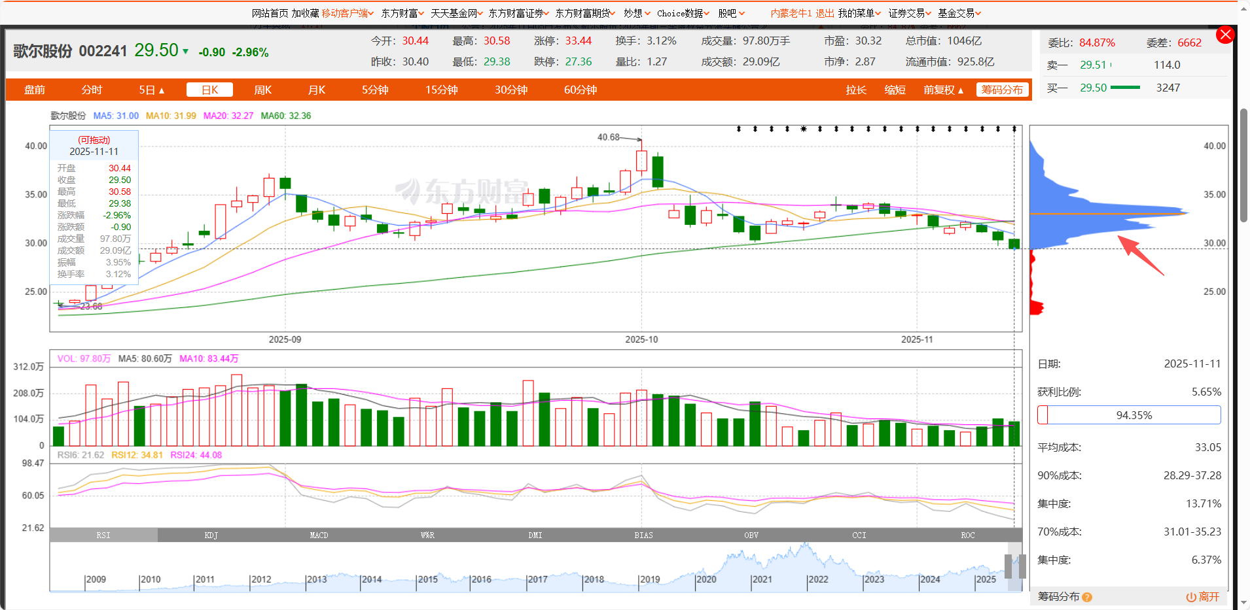
Task: Click the RSI24: 44.08 legend label
Action: [196, 455]
